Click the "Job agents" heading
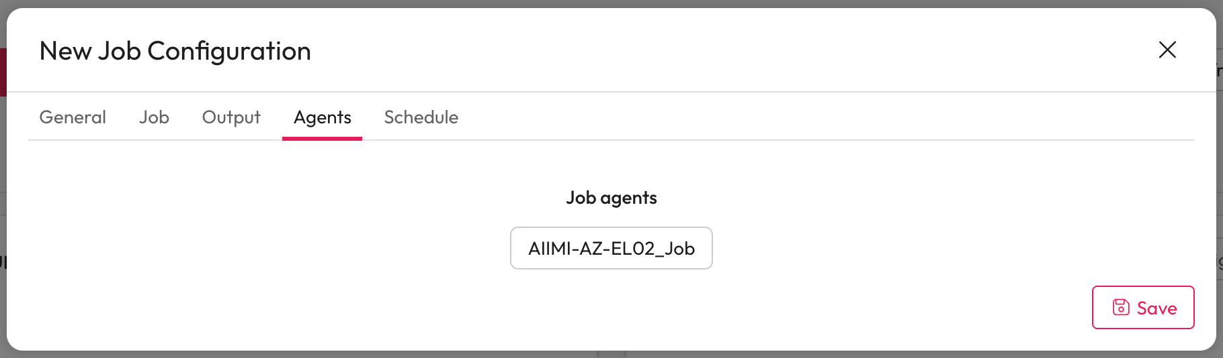Image resolution: width=1223 pixels, height=358 pixels. pos(611,198)
